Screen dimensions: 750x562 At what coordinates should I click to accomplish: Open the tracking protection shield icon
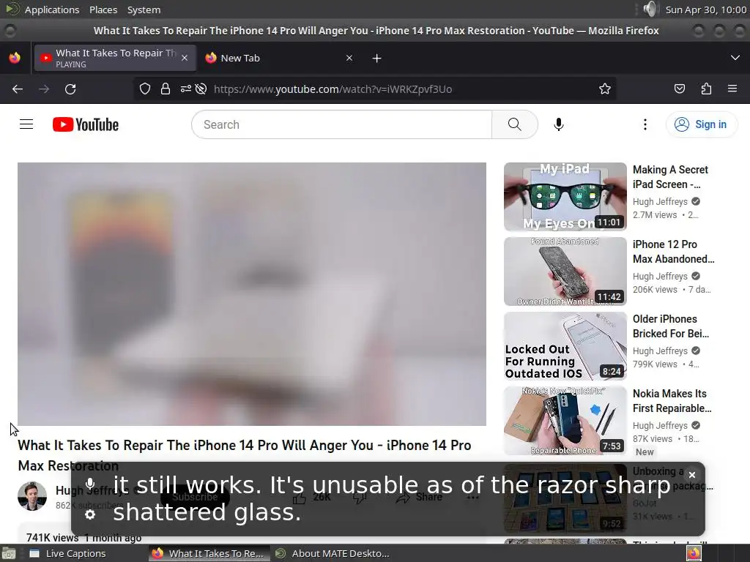[145, 89]
